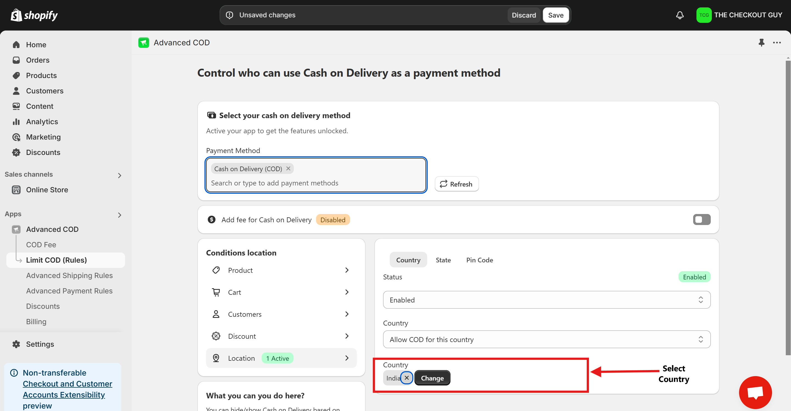Expand the Sales channels section
791x411 pixels.
pos(120,175)
